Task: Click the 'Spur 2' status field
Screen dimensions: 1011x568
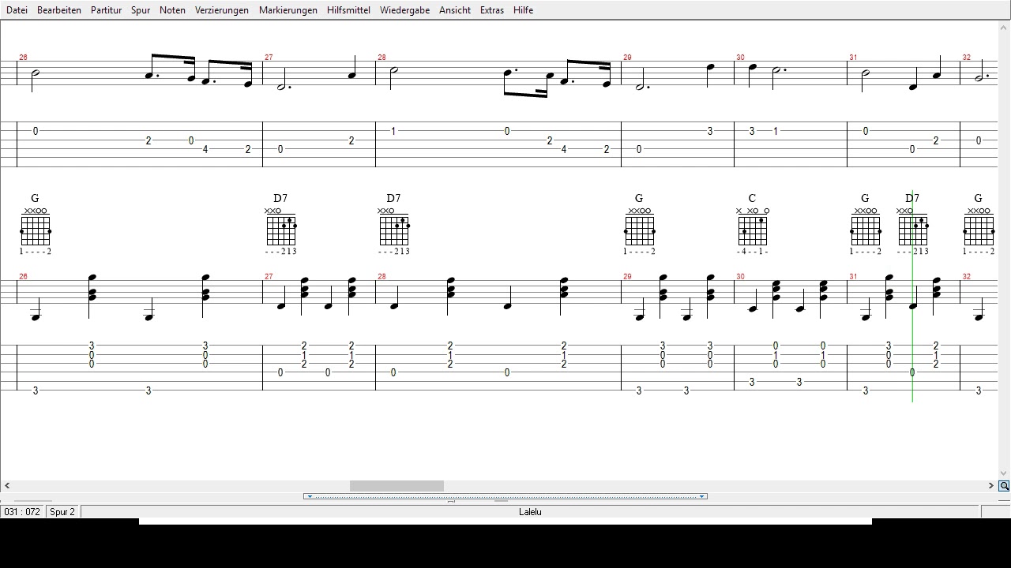Action: [62, 512]
